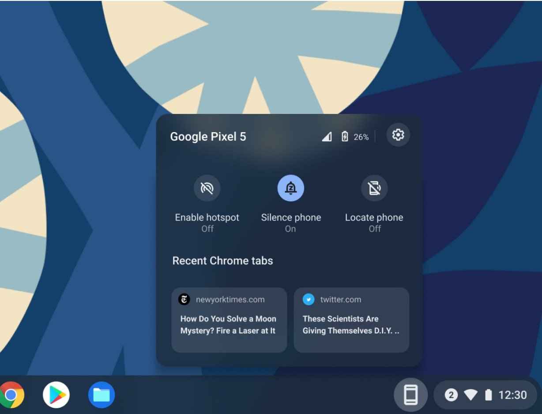Click the 'Locate phone' label text
This screenshot has width=542, height=414.
point(374,217)
